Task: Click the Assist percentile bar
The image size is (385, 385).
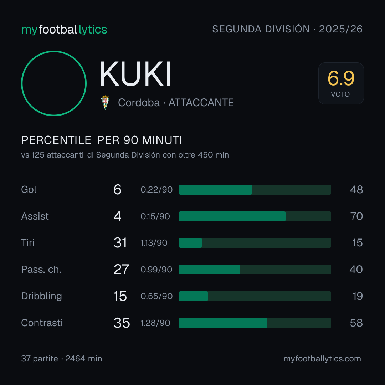Action: (255, 216)
